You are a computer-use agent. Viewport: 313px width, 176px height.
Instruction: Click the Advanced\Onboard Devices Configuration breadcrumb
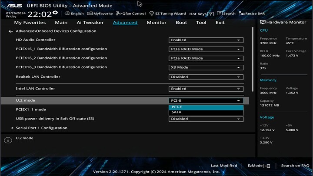coord(56,31)
